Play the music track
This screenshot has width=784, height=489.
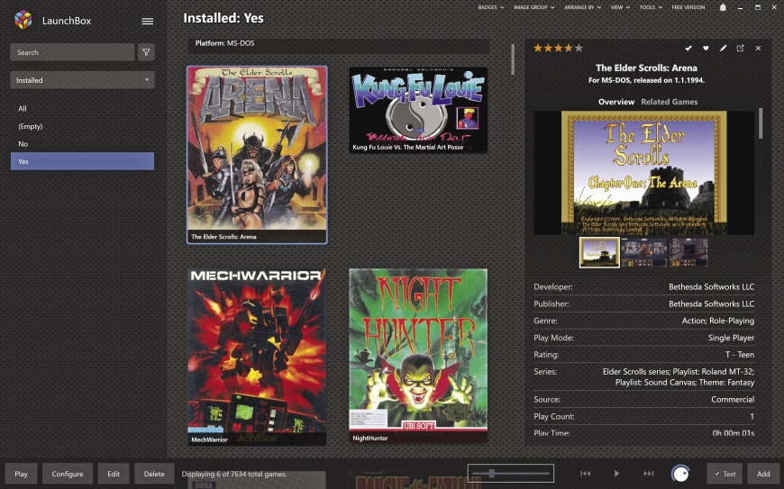click(616, 474)
